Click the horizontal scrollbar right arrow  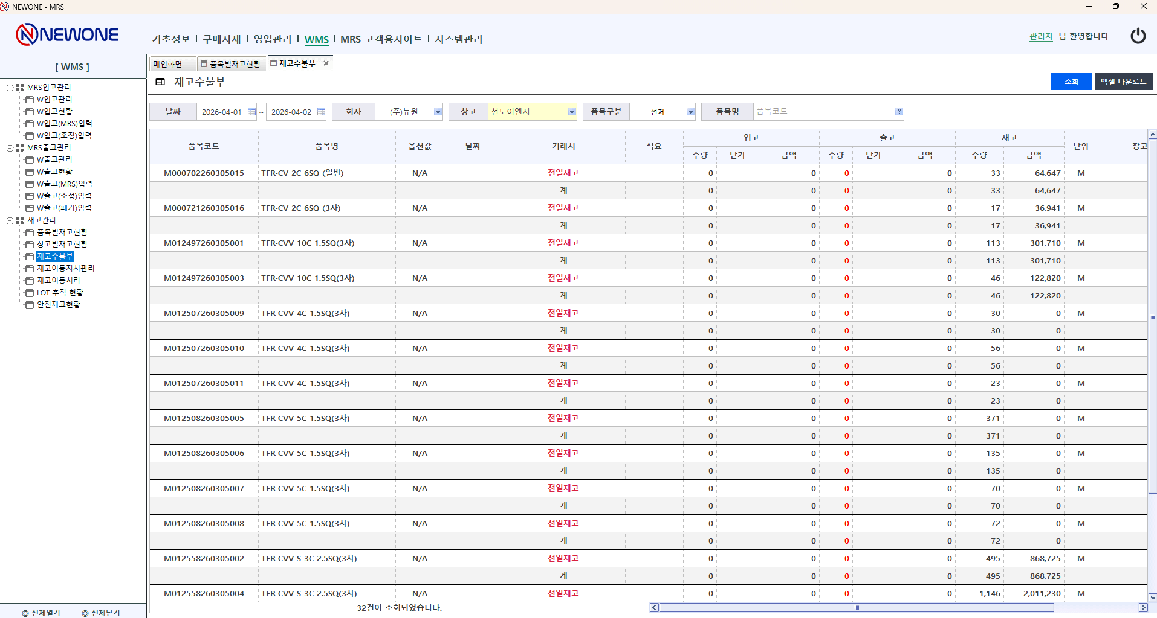(1142, 607)
